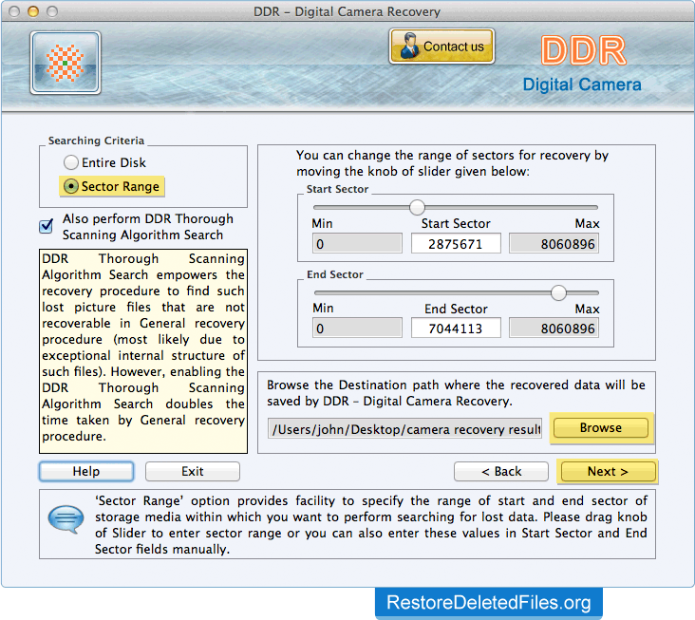Minimize the window with the yellow button
This screenshot has width=695, height=620.
pyautogui.click(x=33, y=11)
